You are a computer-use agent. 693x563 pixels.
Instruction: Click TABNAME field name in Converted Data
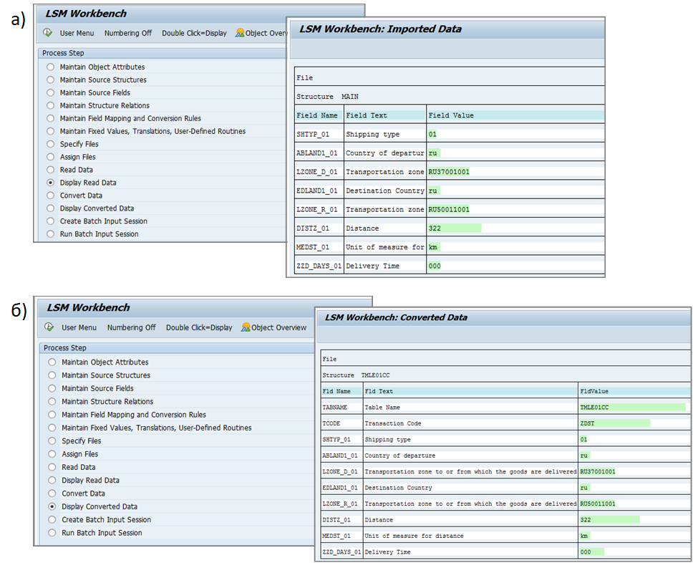(334, 408)
